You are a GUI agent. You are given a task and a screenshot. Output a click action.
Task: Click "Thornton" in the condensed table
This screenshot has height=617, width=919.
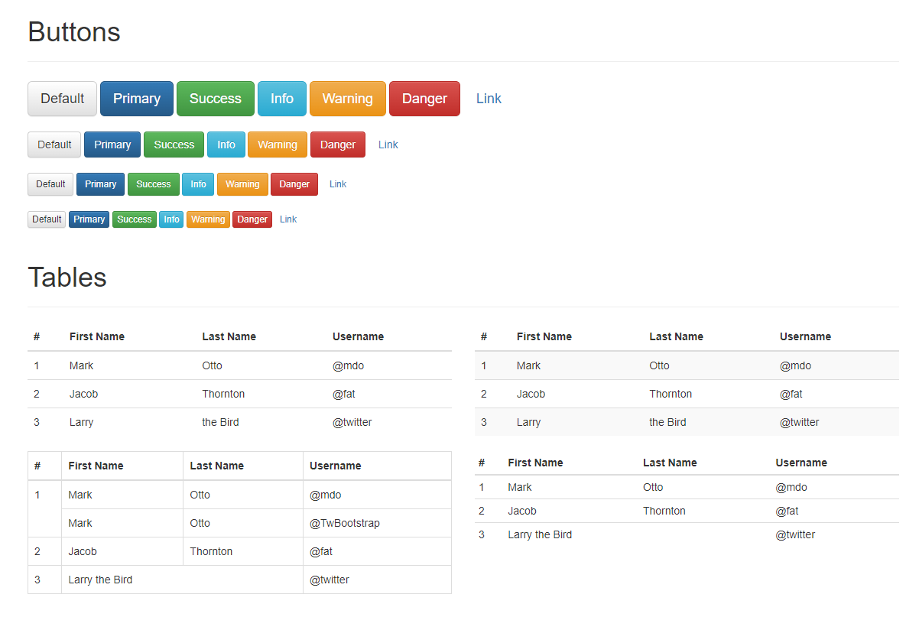pos(664,511)
